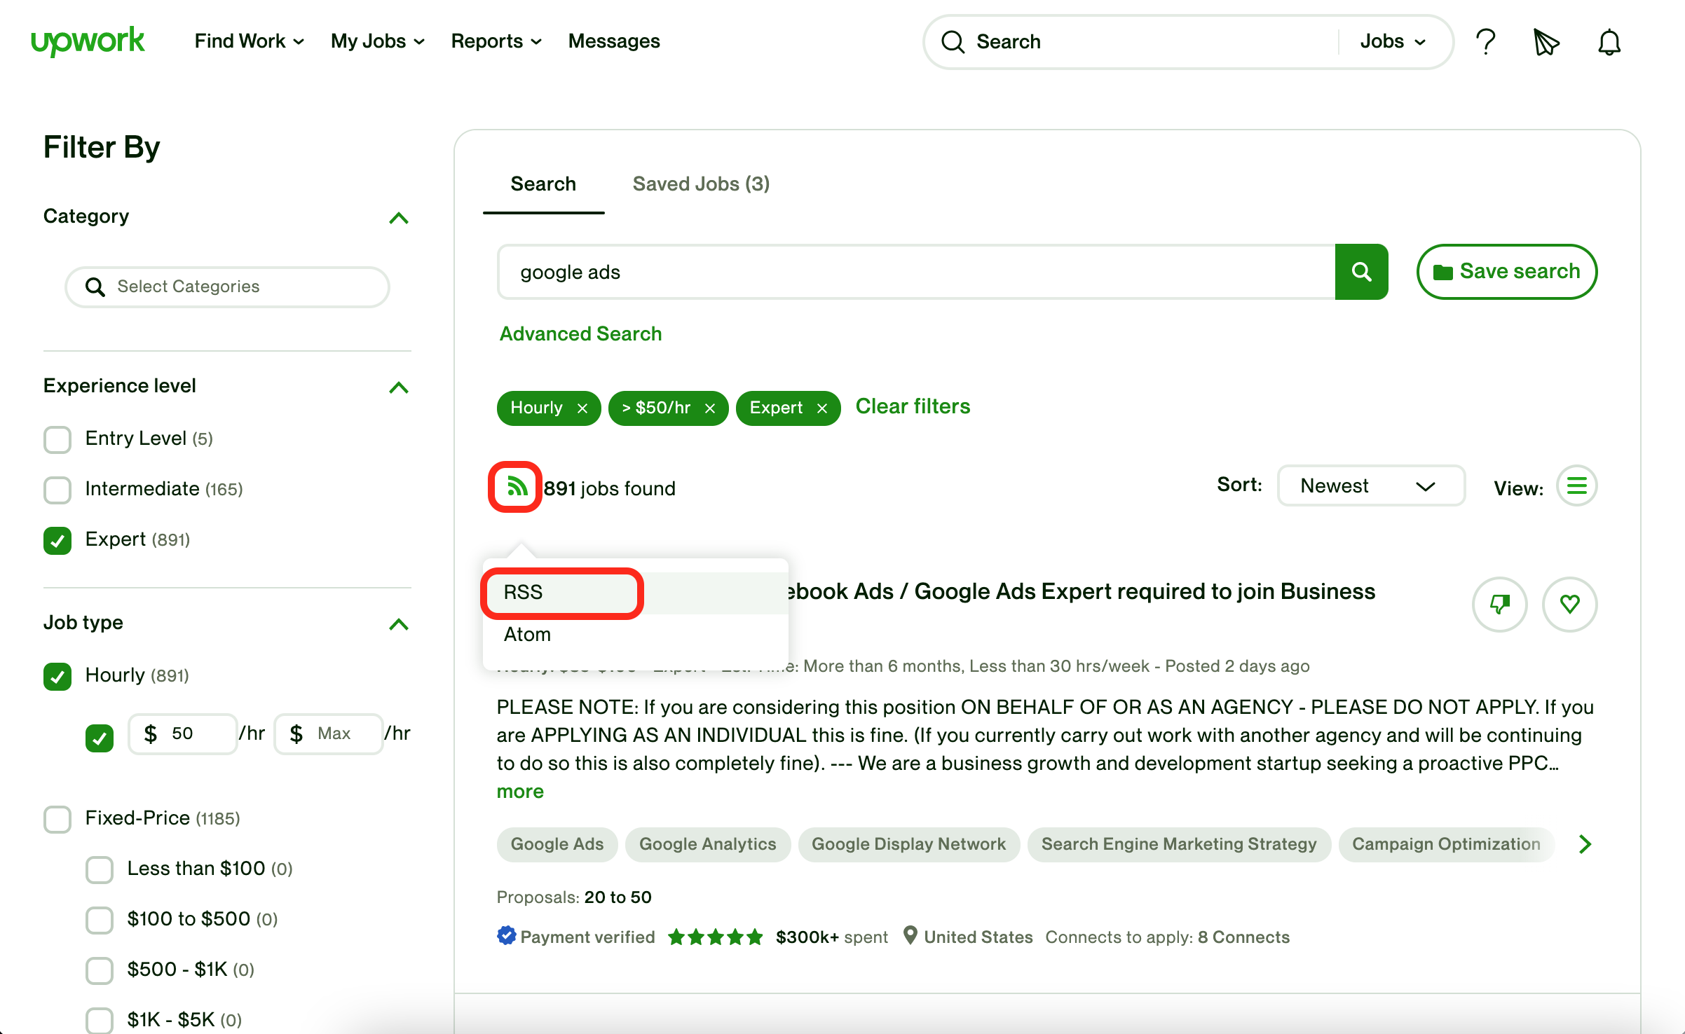Uncheck the Expert experience checkbox

(57, 540)
